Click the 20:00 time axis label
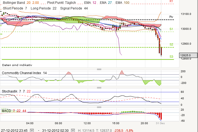198x132 pixels. tap(144, 123)
